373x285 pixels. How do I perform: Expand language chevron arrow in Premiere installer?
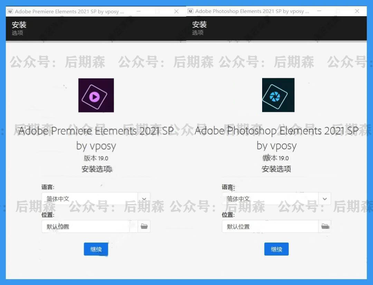coord(144,199)
